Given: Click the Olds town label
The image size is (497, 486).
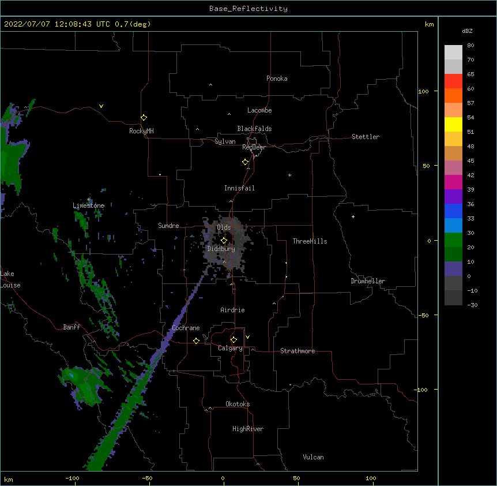Looking at the screenshot, I should 224,227.
